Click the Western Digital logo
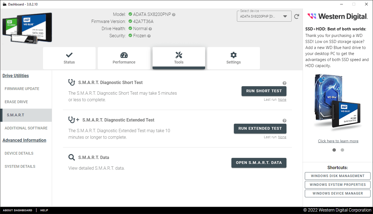The width and height of the screenshot is (373, 214). tap(337, 16)
